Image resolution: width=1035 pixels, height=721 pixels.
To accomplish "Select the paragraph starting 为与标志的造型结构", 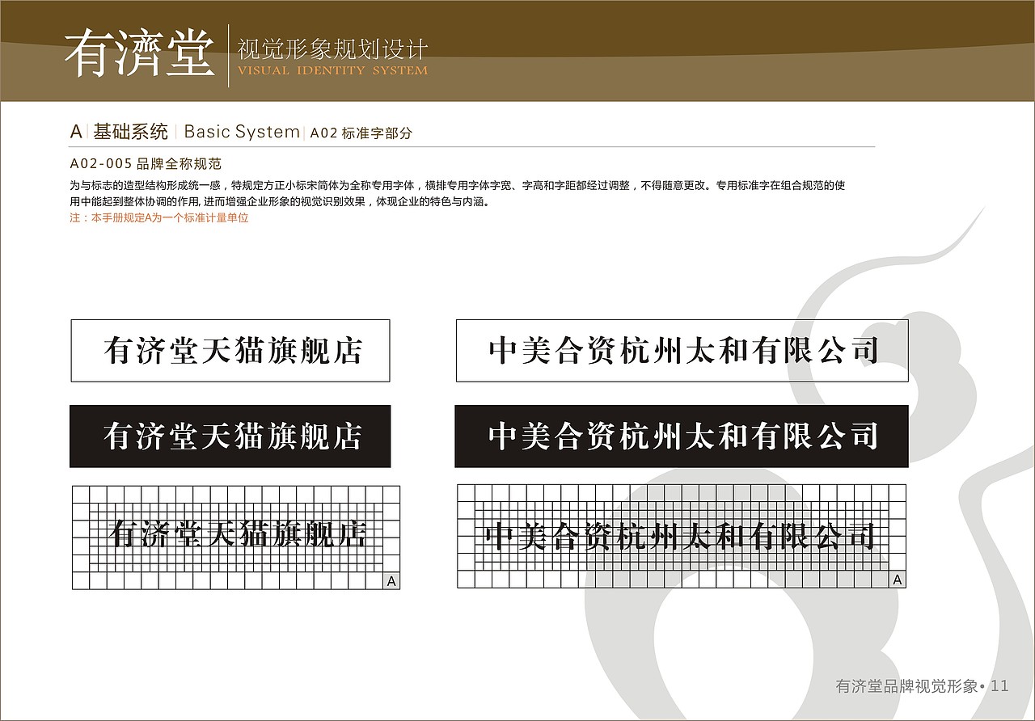I will pos(458,193).
